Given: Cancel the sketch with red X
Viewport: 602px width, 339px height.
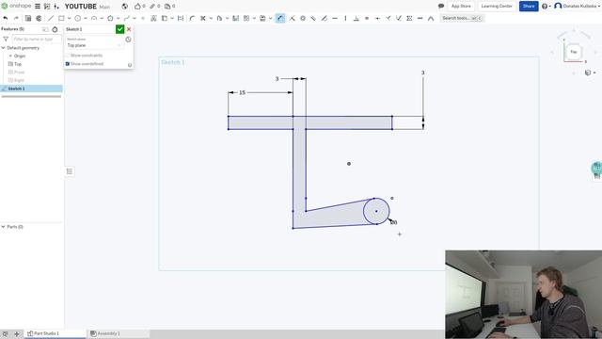Looking at the screenshot, I should click(129, 29).
